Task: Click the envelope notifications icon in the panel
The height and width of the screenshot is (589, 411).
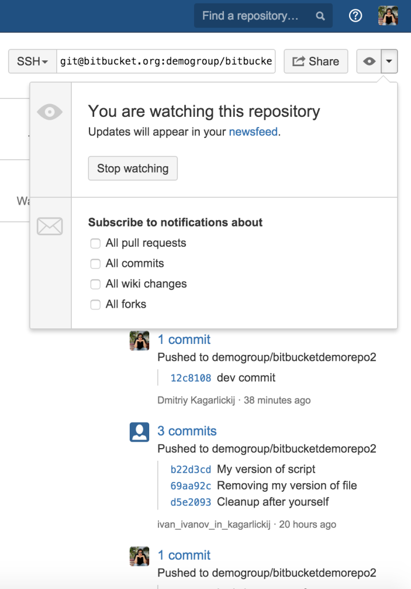Action: click(50, 226)
